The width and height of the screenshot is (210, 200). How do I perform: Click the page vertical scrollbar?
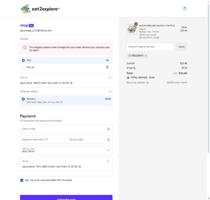click(208, 79)
